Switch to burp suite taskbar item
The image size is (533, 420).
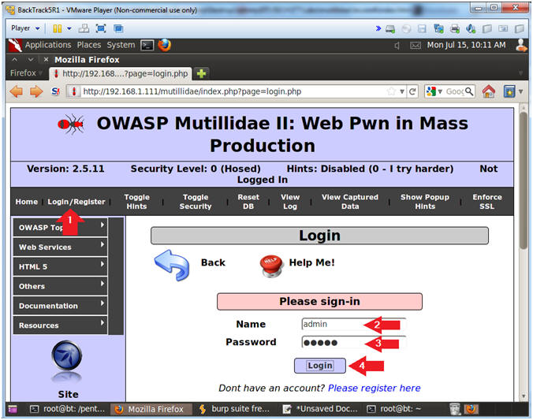point(235,409)
